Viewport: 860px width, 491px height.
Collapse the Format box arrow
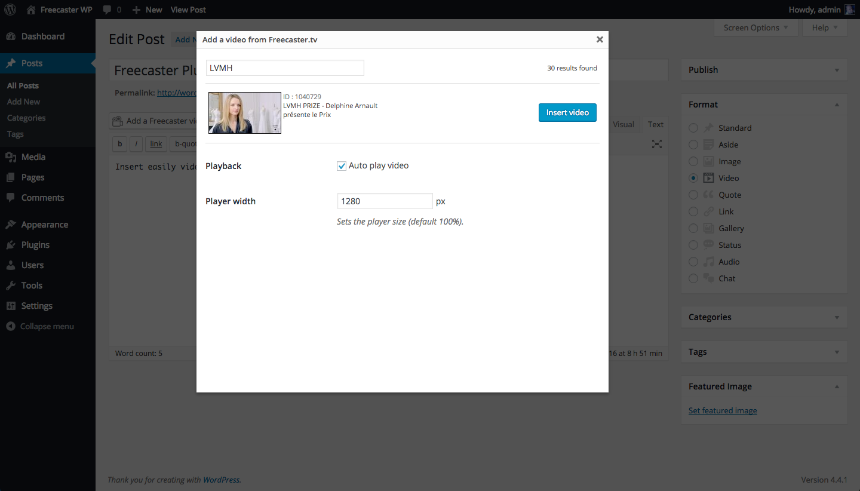(x=837, y=105)
